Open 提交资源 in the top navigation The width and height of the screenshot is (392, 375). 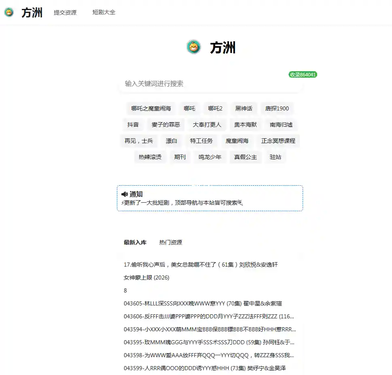(65, 13)
